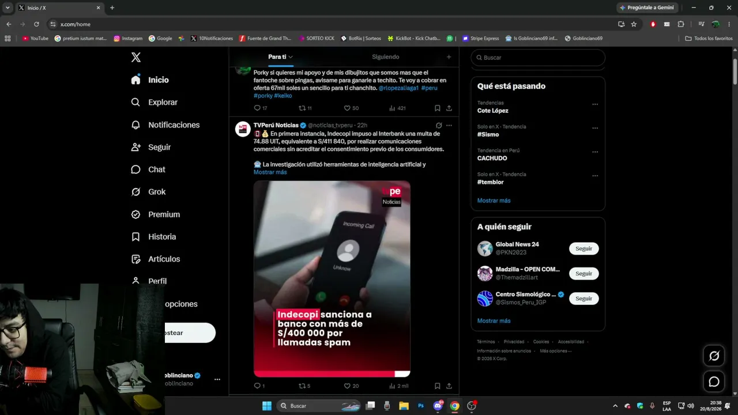Reload the page in Chrome
This screenshot has width=738, height=415.
(36, 24)
